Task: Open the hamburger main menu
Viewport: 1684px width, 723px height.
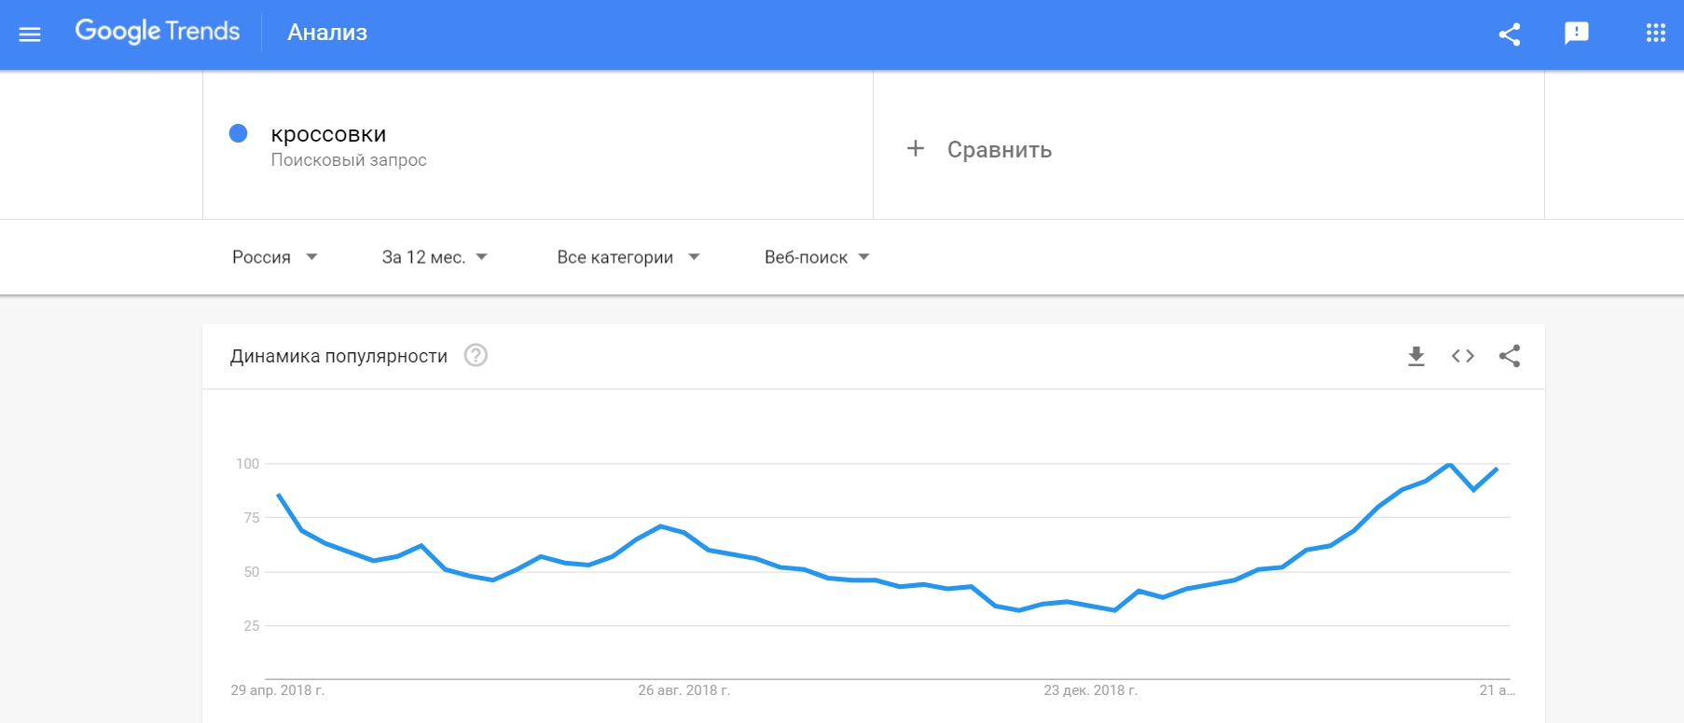Action: point(30,34)
